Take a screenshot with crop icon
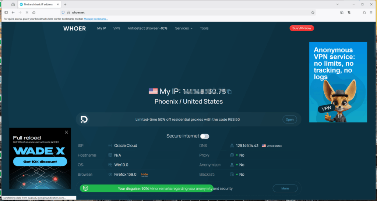Viewport: 377px width, 201px height. (x=349, y=12)
